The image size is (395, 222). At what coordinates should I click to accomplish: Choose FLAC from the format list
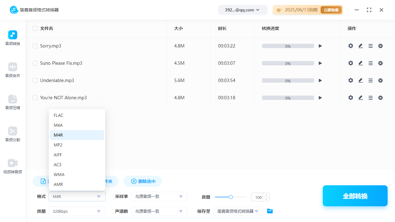click(x=77, y=115)
